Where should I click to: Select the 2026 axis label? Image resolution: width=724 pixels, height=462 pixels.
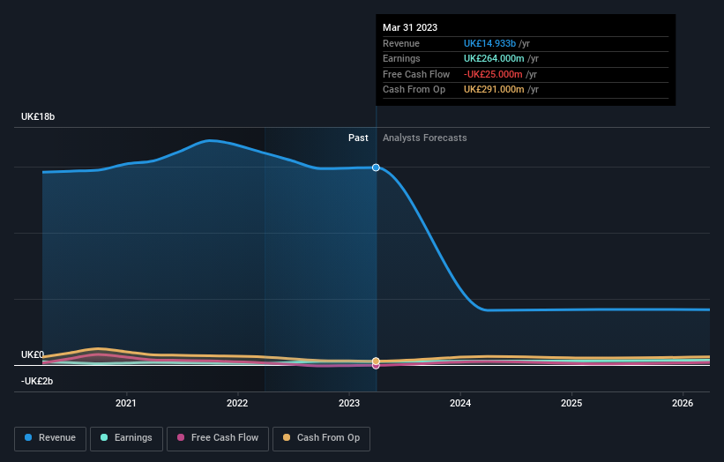point(683,404)
